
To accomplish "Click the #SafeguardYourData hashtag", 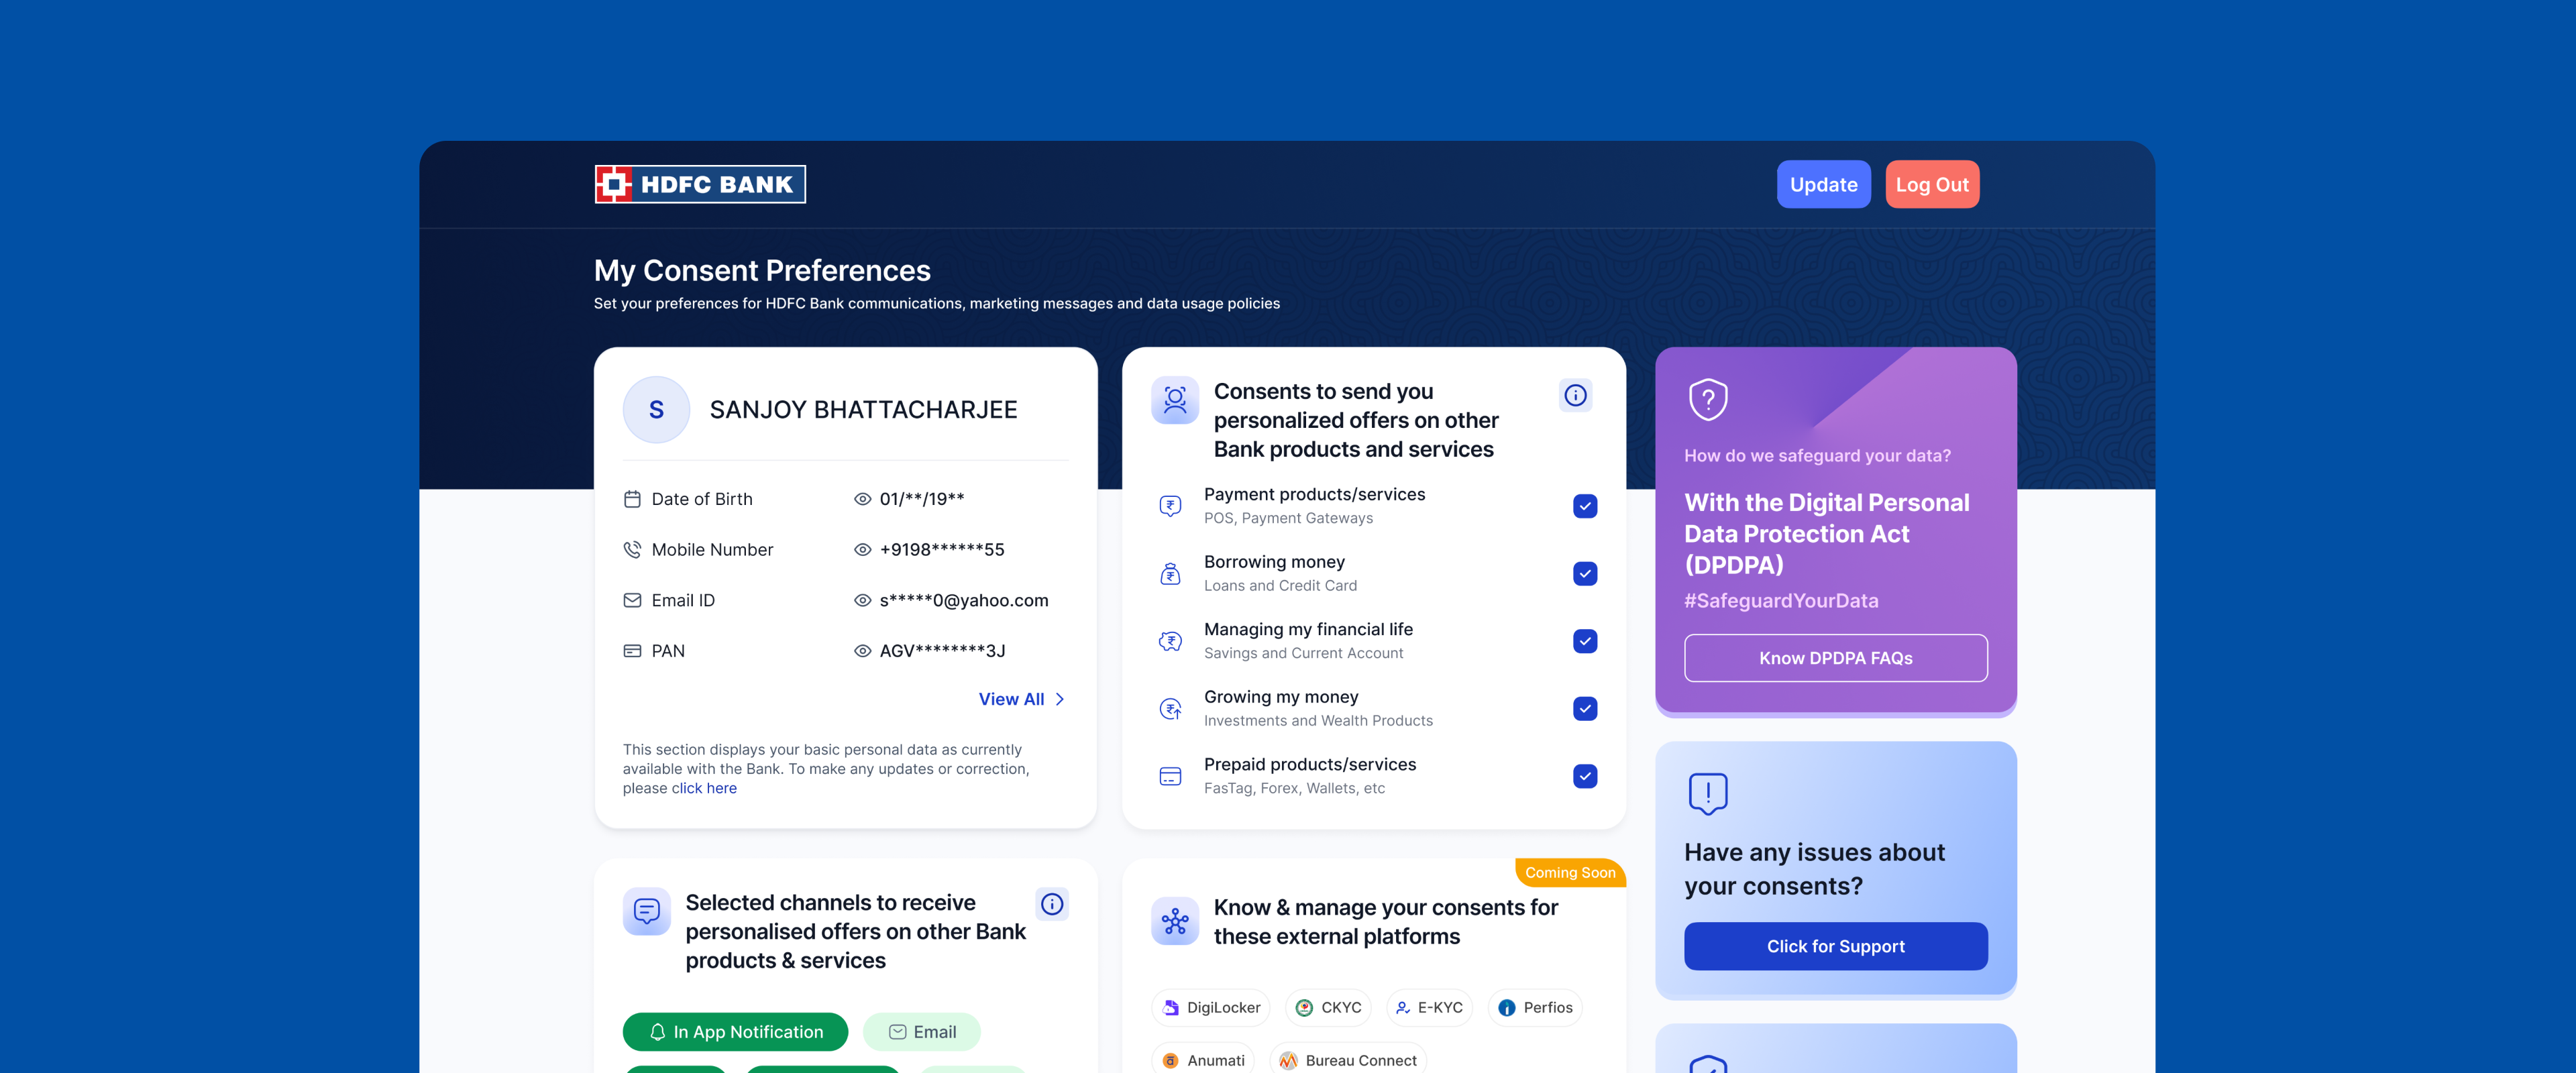I will tap(1781, 601).
